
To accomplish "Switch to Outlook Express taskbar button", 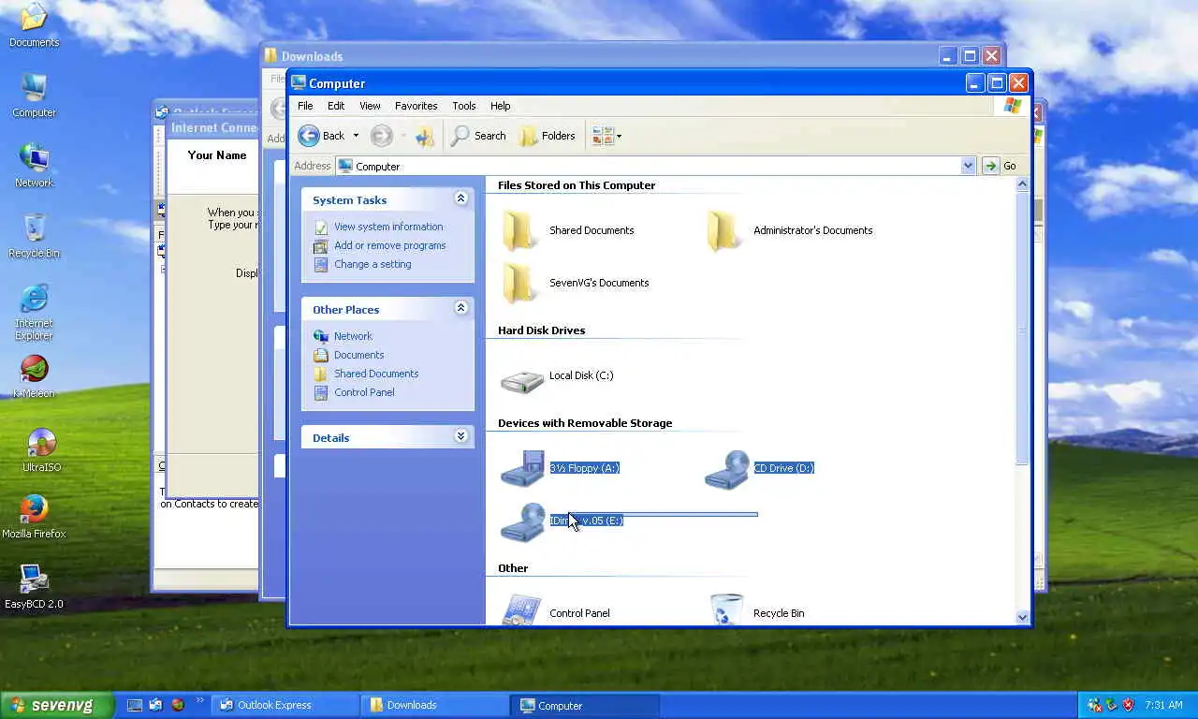I will click(x=285, y=705).
